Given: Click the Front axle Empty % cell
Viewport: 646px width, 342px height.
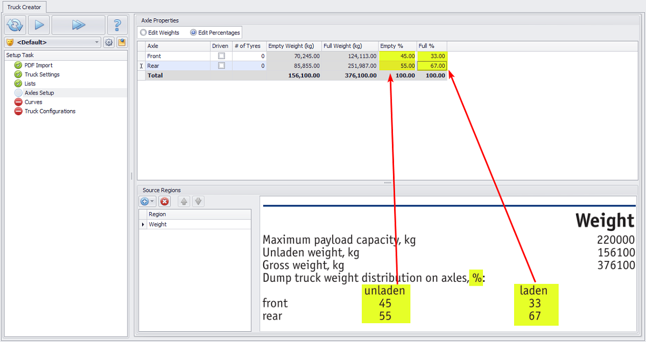Looking at the screenshot, I should [x=397, y=56].
